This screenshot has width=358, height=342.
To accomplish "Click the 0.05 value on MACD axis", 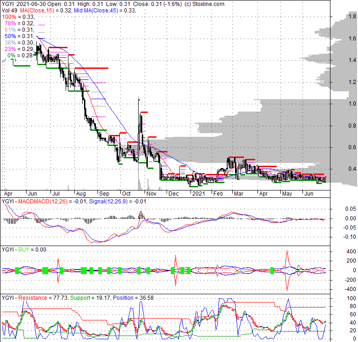I will (x=351, y=209).
